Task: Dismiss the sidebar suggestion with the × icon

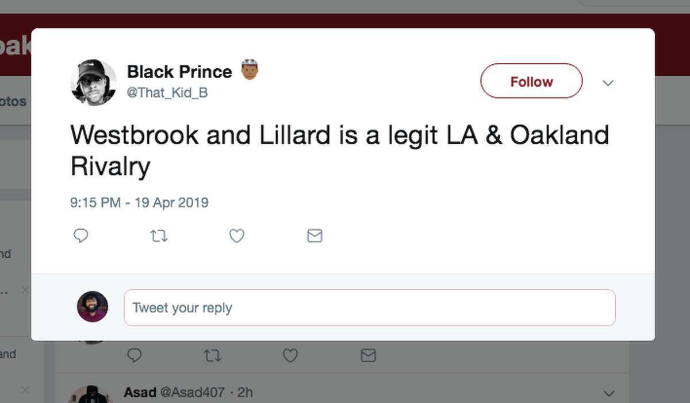Action: click(25, 290)
